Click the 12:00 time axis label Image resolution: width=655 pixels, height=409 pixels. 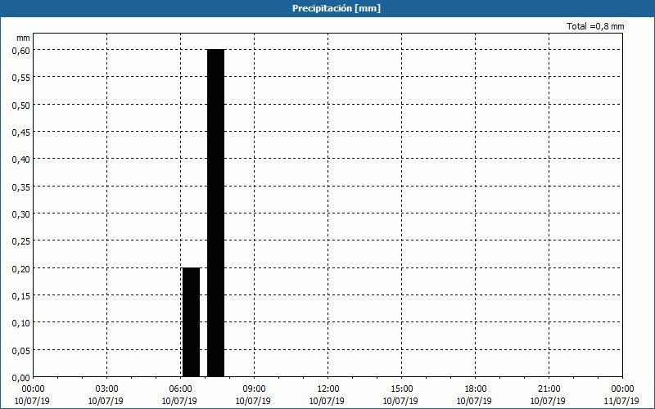coord(328,389)
